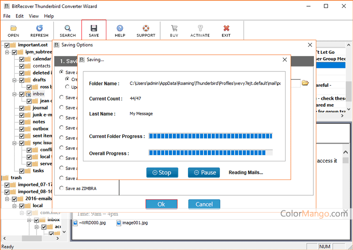Select the first Save radio option in Saving Options
353x250 pixels.
click(x=61, y=72)
